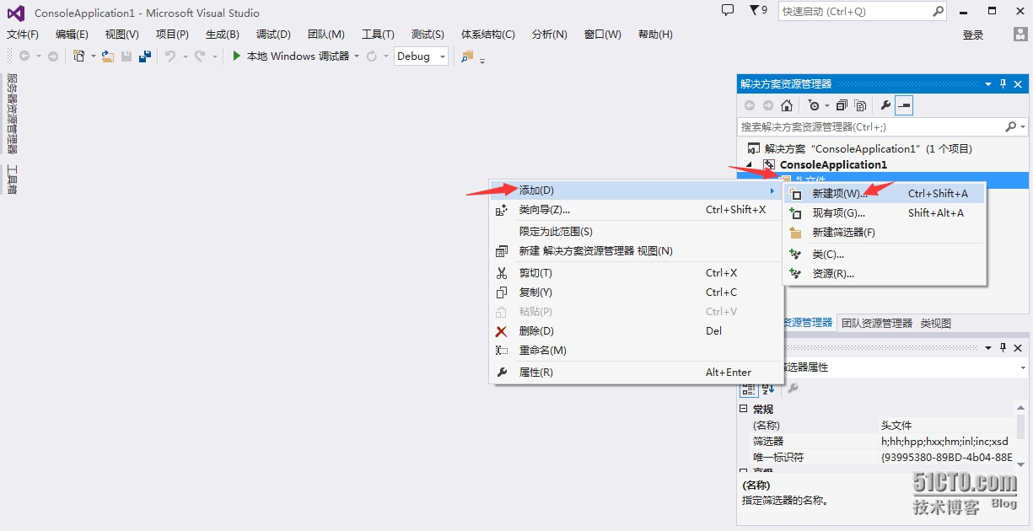Open the Undo history dropdown arrow
The width and height of the screenshot is (1033, 531).
click(184, 56)
